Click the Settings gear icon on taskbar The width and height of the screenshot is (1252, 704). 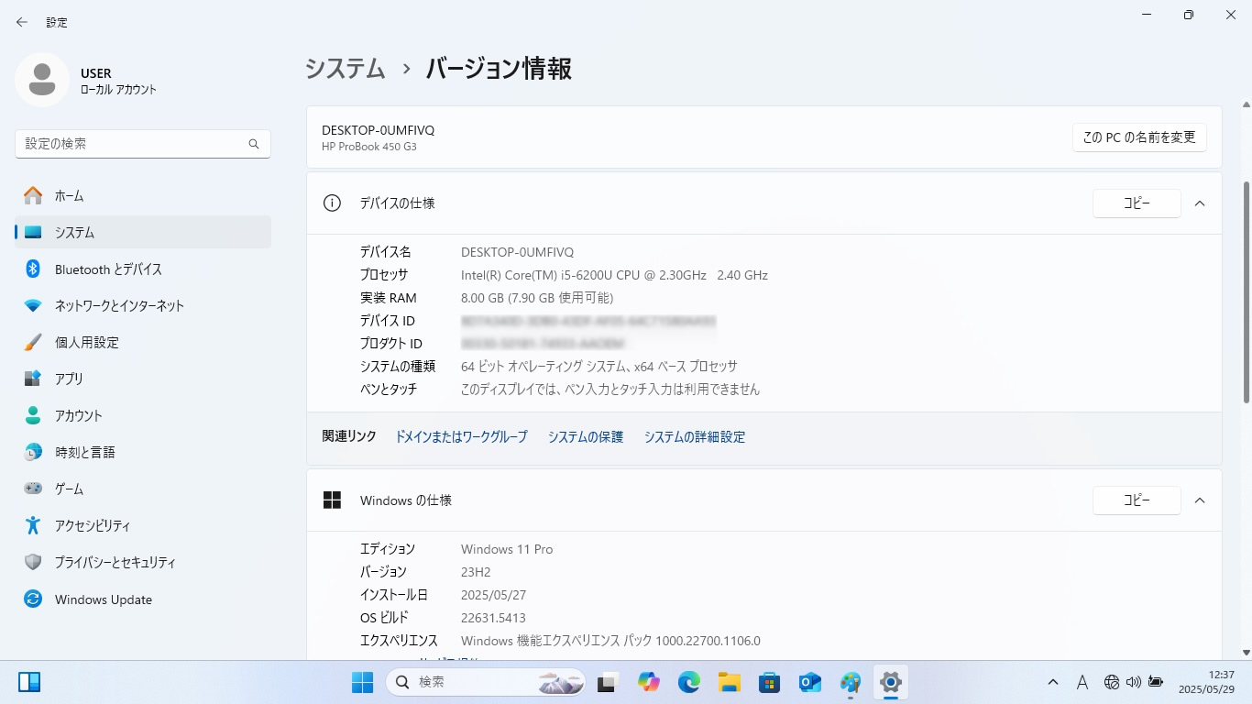(890, 682)
